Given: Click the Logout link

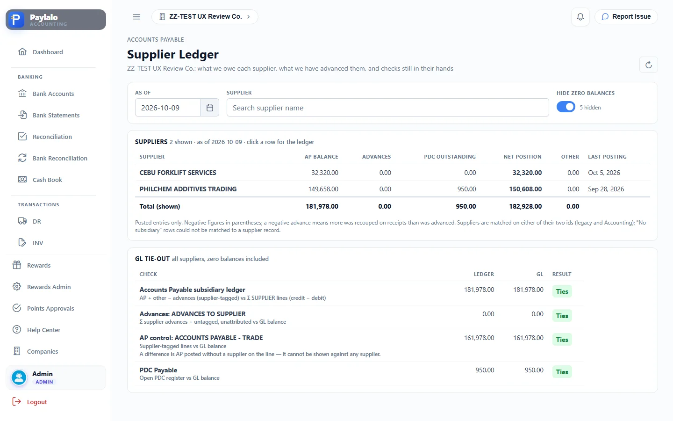Looking at the screenshot, I should tap(37, 402).
